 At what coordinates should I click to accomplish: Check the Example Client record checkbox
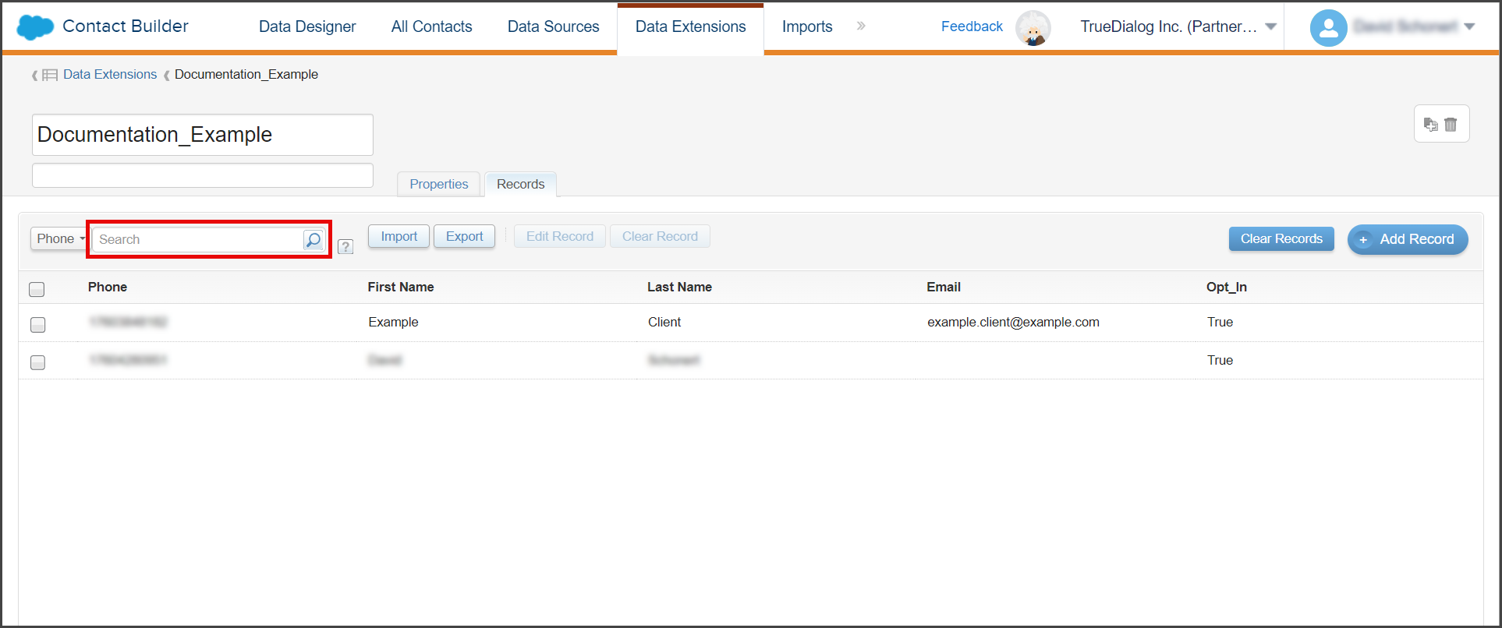pyautogui.click(x=37, y=324)
